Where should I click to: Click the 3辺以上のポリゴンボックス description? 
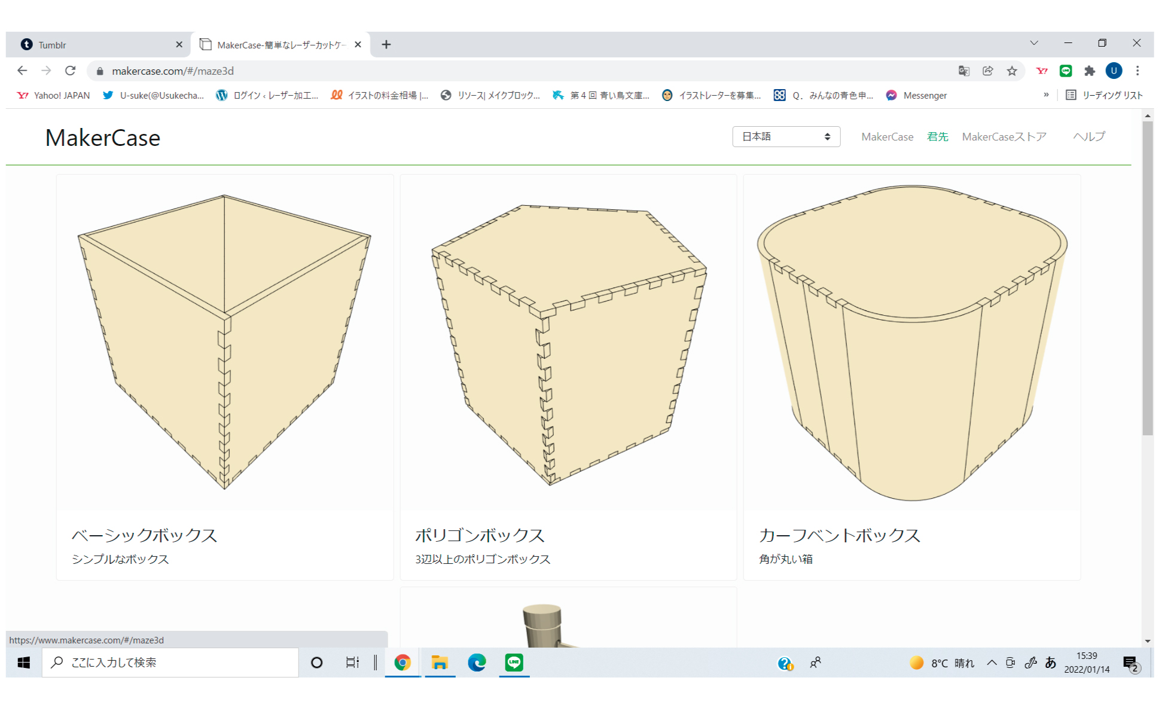(x=483, y=559)
